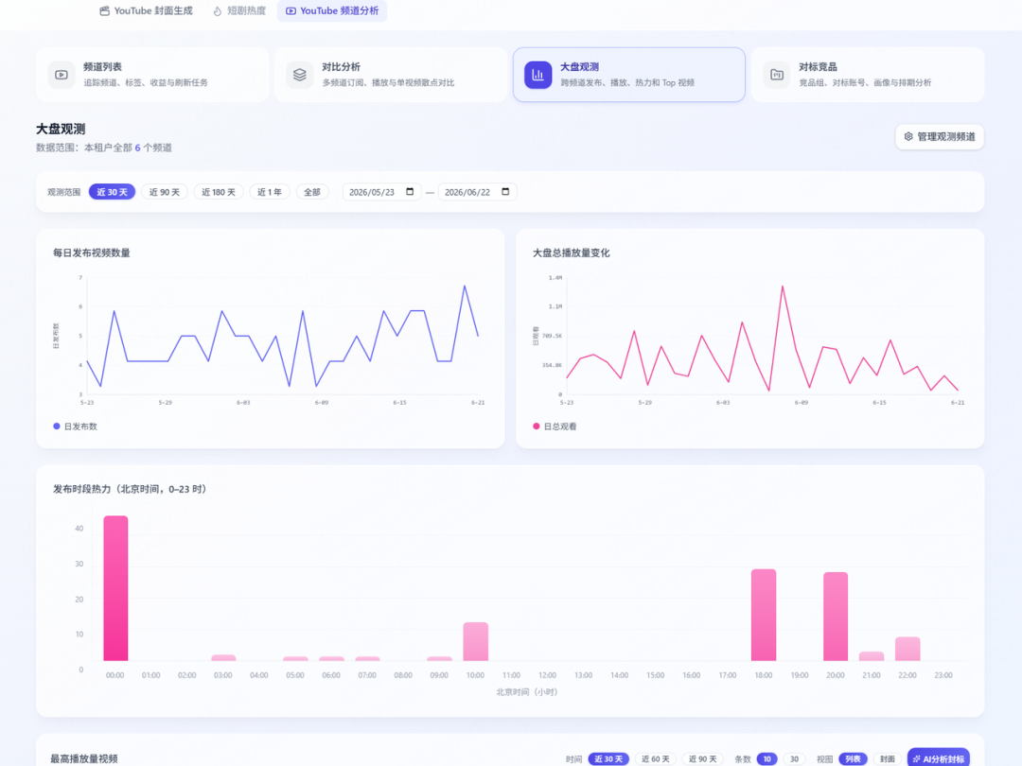This screenshot has width=1022, height=766.
Task: Click the 对比分析 stacked-layers icon
Action: coord(300,75)
